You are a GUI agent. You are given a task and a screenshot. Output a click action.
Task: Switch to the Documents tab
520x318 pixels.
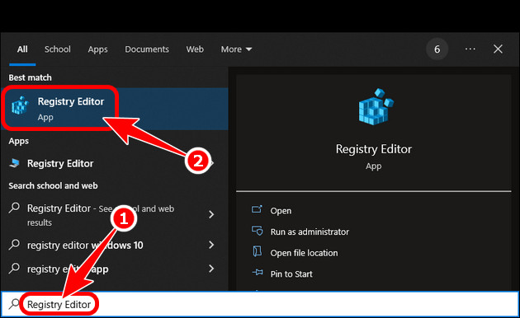point(147,49)
